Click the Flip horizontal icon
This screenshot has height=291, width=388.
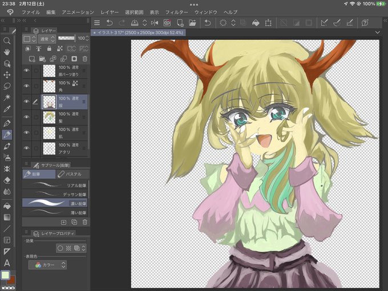click(x=155, y=23)
